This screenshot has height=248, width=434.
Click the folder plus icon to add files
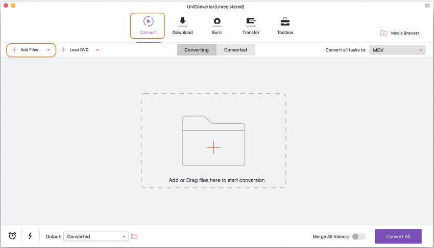(x=213, y=141)
